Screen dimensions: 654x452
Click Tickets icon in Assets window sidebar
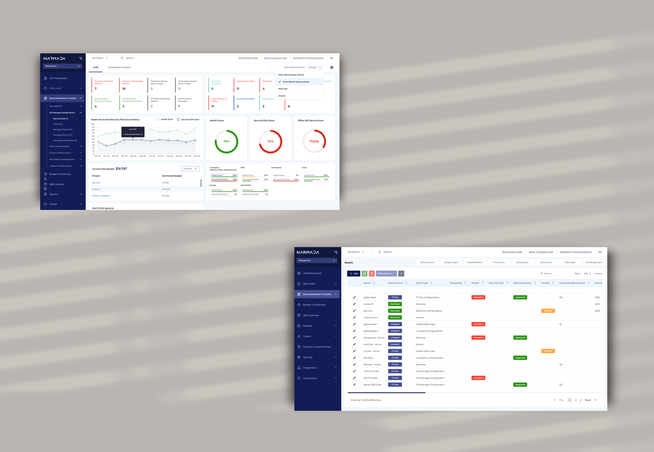pos(299,336)
